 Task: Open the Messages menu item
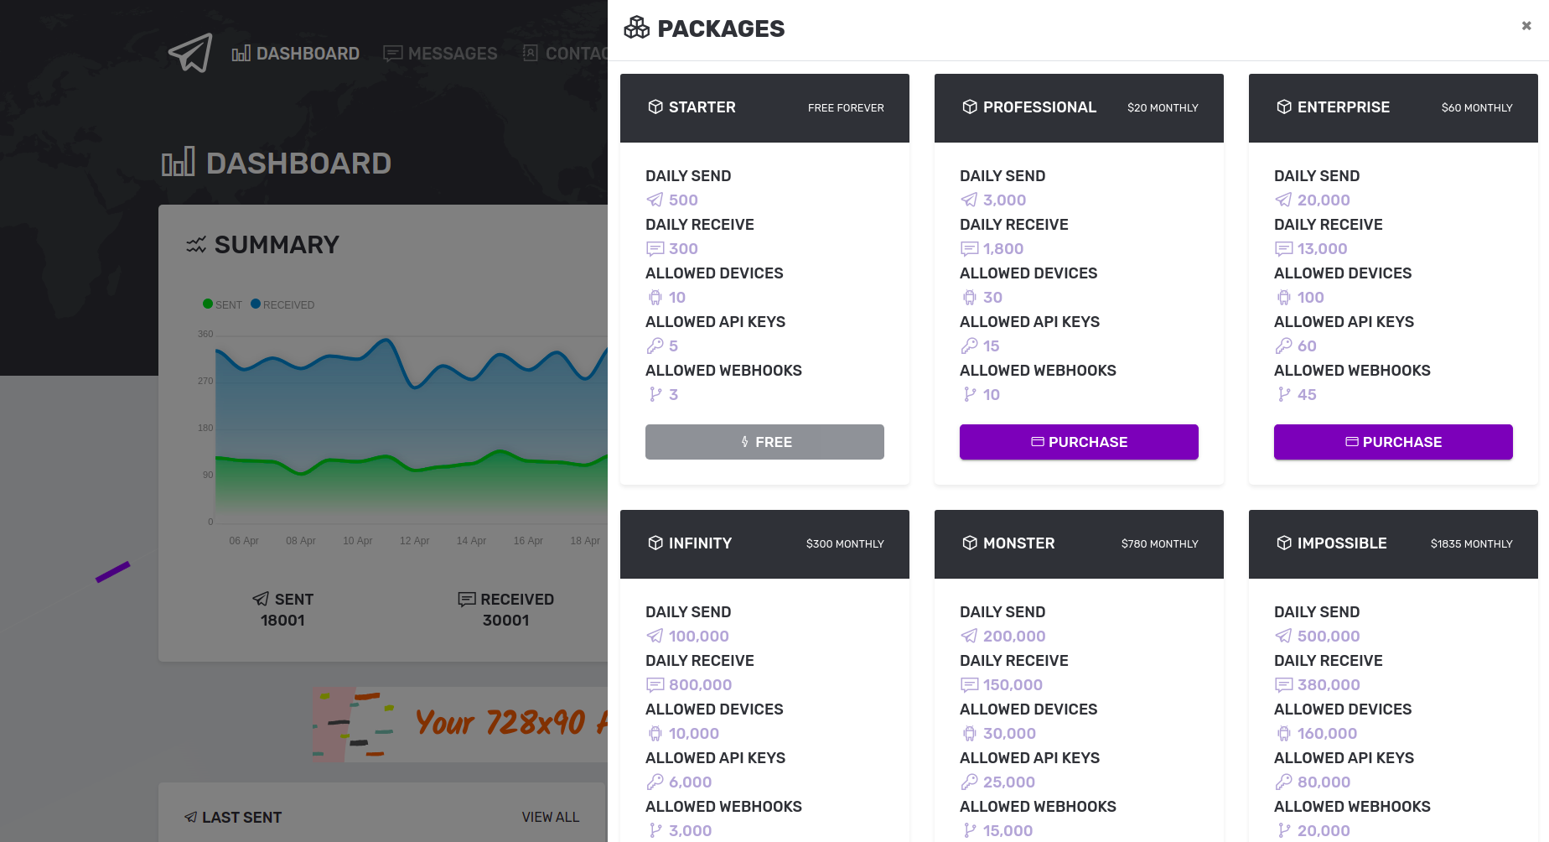[440, 54]
